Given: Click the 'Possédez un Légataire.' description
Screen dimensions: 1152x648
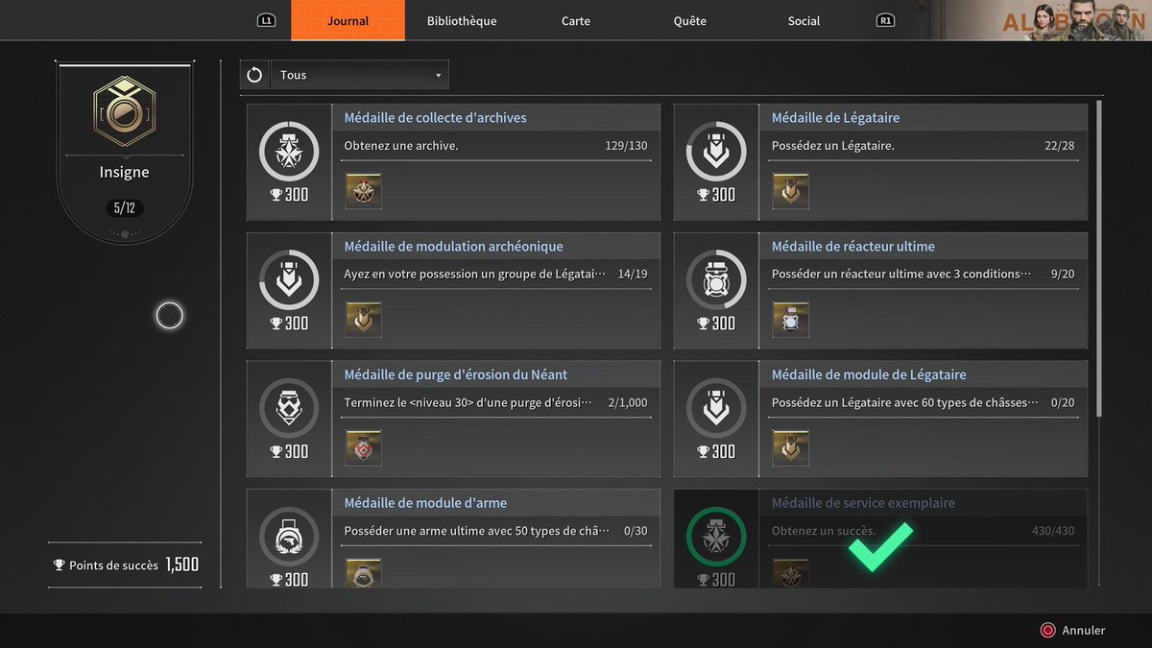Looking at the screenshot, I should [833, 146].
